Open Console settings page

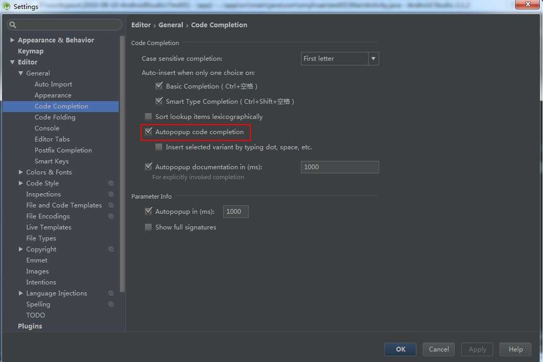pos(47,128)
